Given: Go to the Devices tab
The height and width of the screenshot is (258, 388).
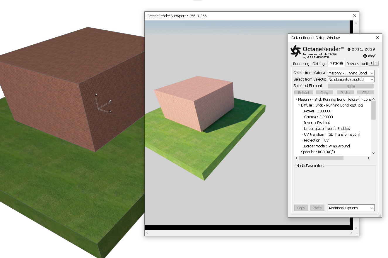Looking at the screenshot, I should pyautogui.click(x=353, y=64).
